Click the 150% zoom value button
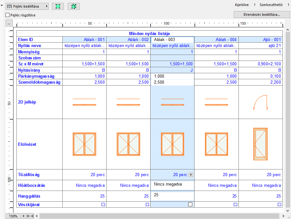The image size is (291, 219). click(13, 216)
